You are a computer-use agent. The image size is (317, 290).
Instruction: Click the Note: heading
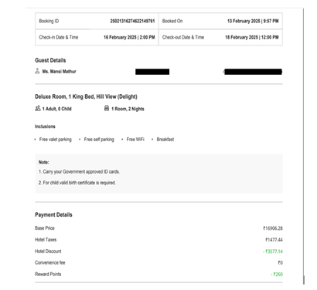pos(44,162)
